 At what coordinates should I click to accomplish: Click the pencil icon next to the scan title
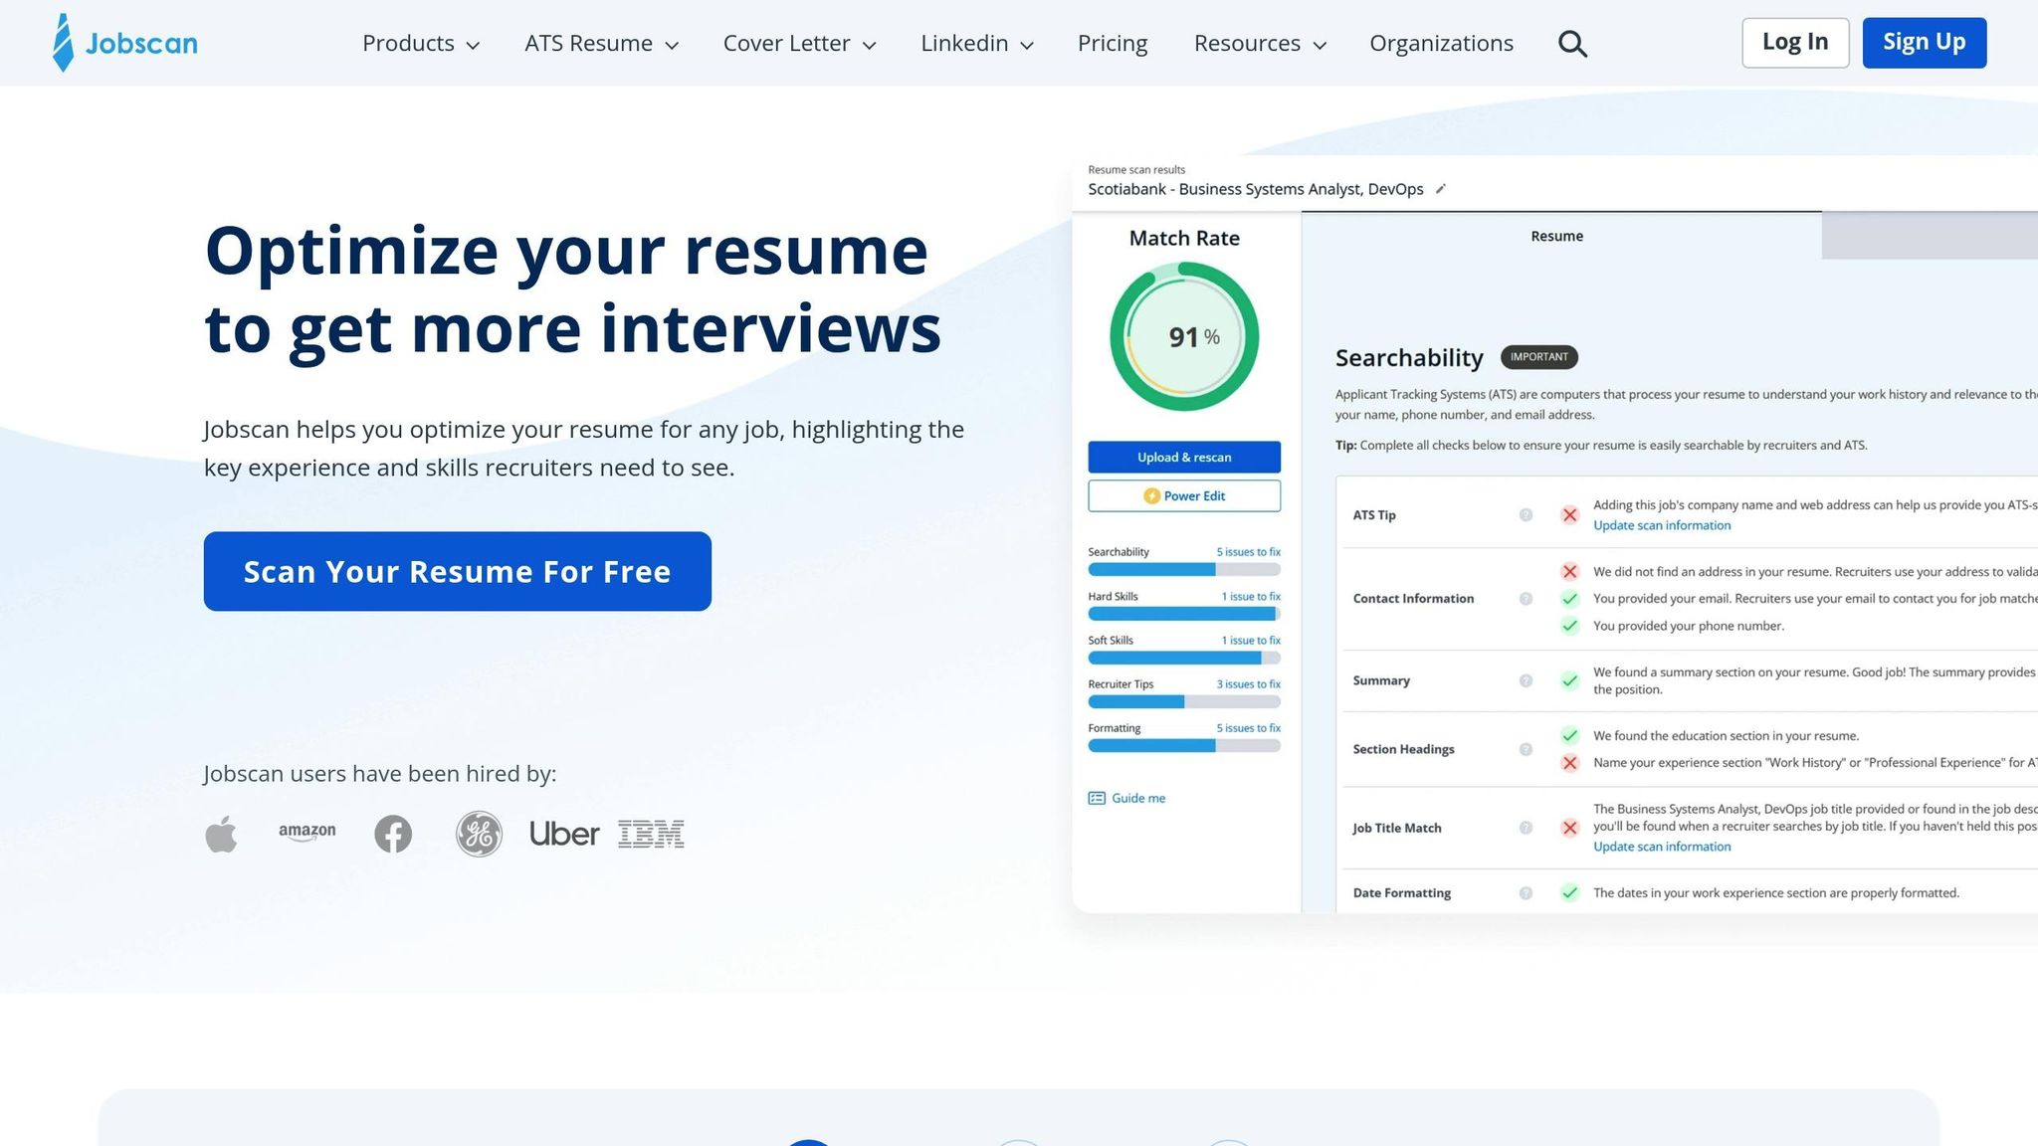(x=1440, y=189)
